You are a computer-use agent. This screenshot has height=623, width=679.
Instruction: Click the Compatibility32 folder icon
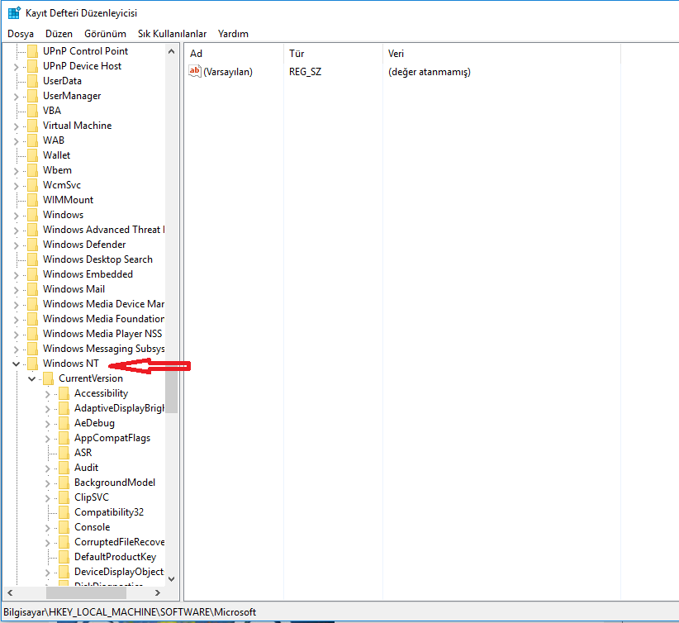point(64,512)
